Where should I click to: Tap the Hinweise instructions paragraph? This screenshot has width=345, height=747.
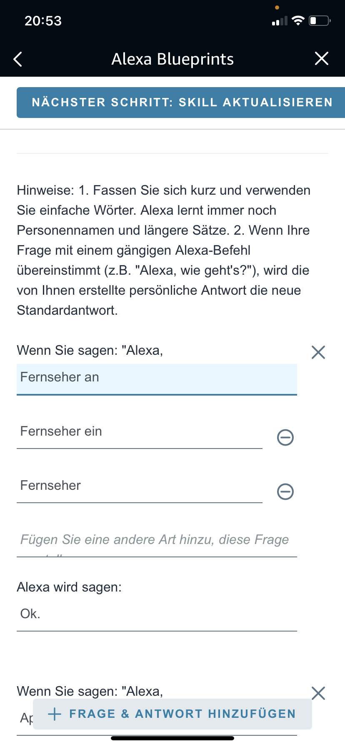[163, 250]
